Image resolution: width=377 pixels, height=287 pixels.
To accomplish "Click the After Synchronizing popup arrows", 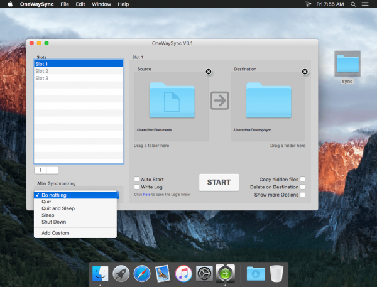I will click(x=117, y=195).
